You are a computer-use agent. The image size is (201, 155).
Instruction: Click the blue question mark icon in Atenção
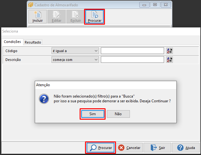(x=44, y=99)
